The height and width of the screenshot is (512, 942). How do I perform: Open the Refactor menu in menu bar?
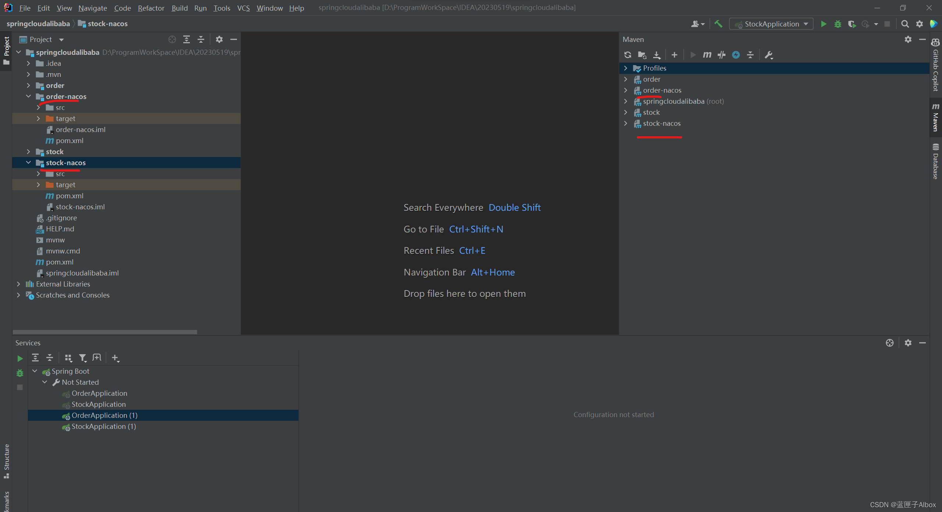pos(151,8)
